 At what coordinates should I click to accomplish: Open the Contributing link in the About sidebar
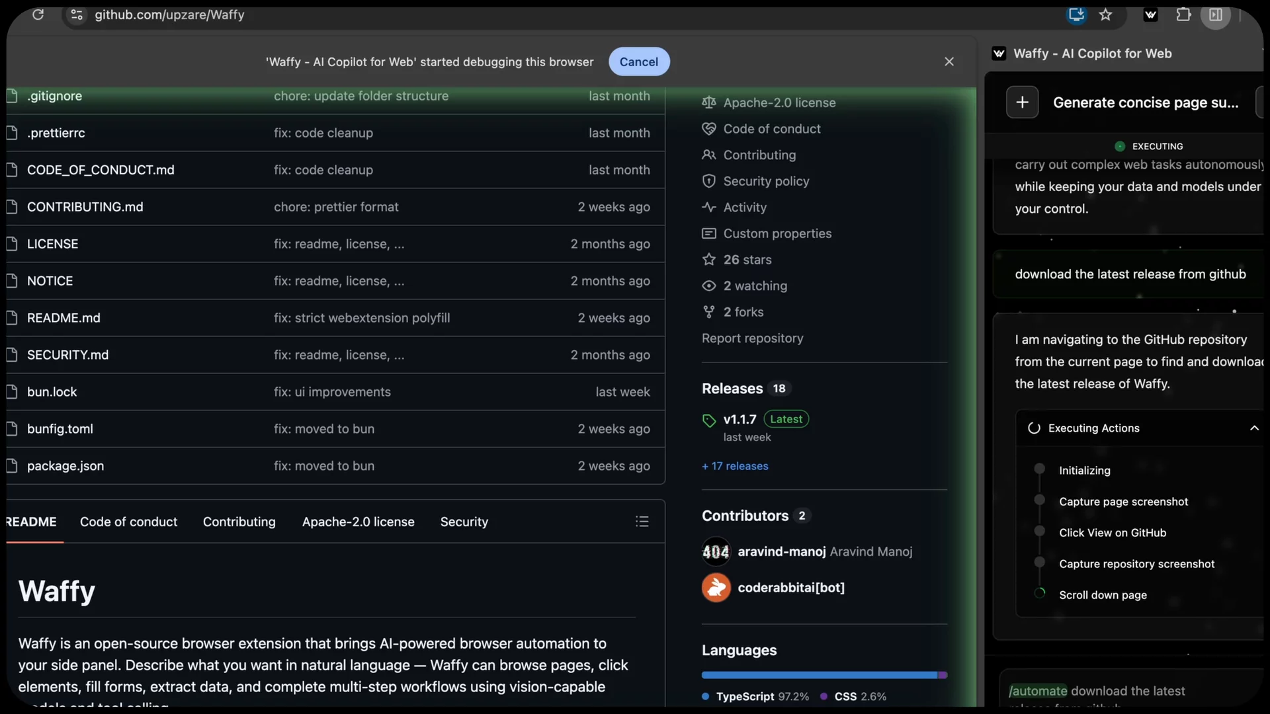point(759,155)
